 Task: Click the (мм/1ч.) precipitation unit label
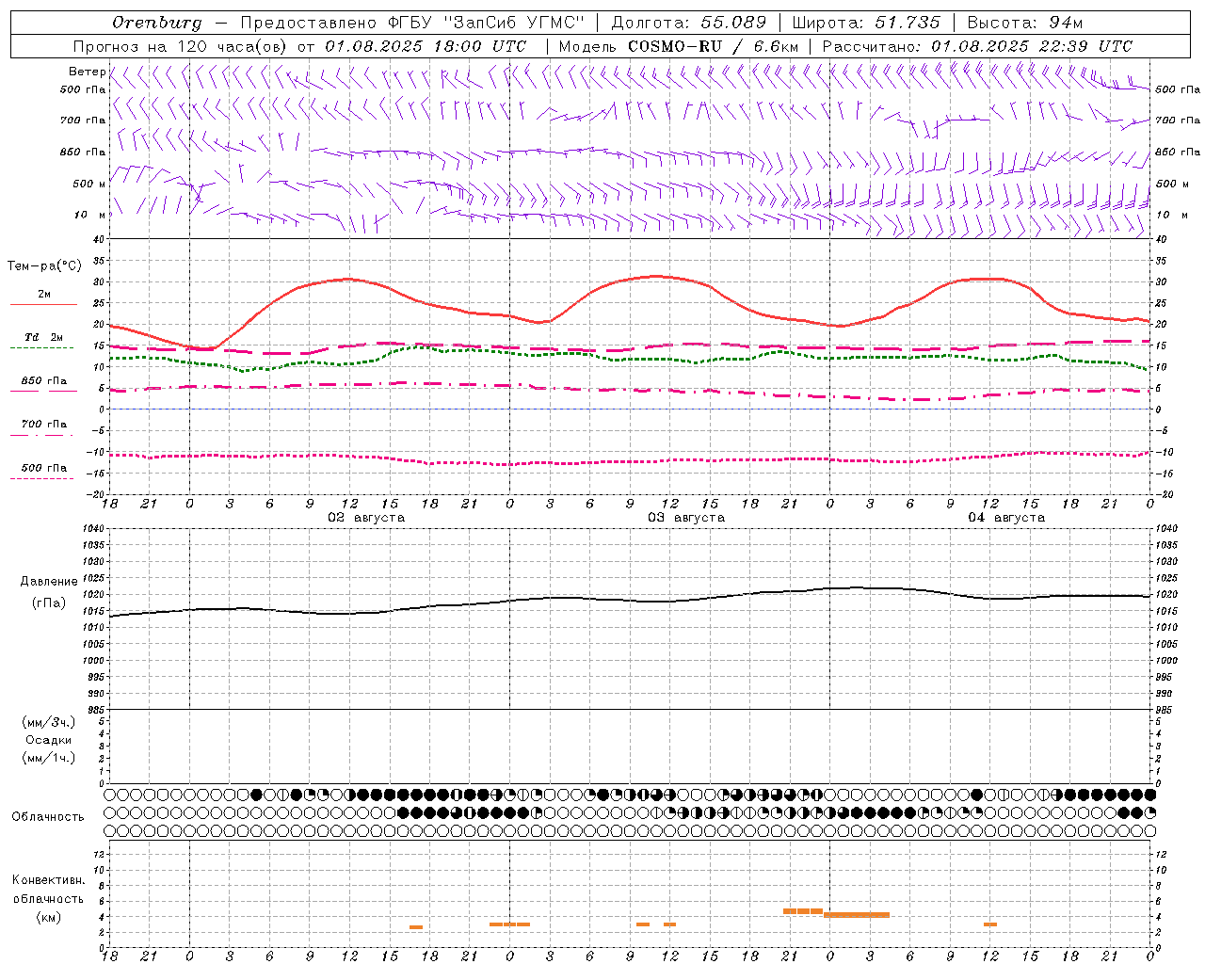coord(49,758)
